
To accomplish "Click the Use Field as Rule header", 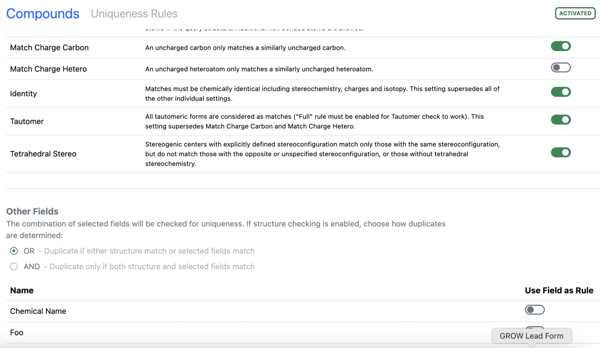I will point(559,290).
